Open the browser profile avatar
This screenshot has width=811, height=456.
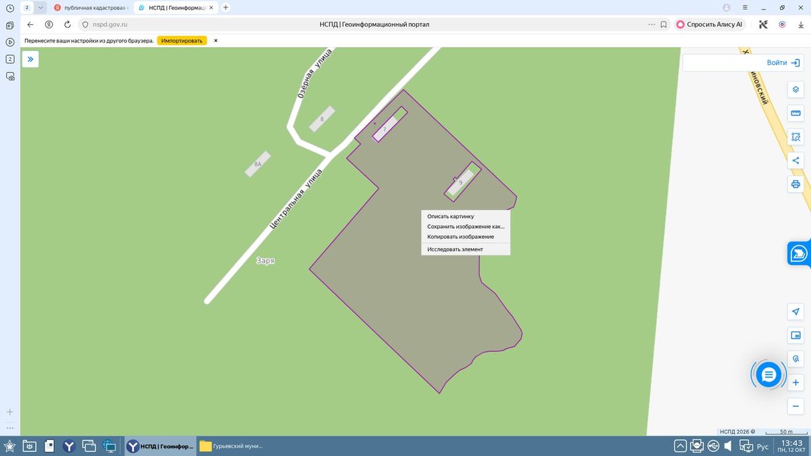coord(727,7)
